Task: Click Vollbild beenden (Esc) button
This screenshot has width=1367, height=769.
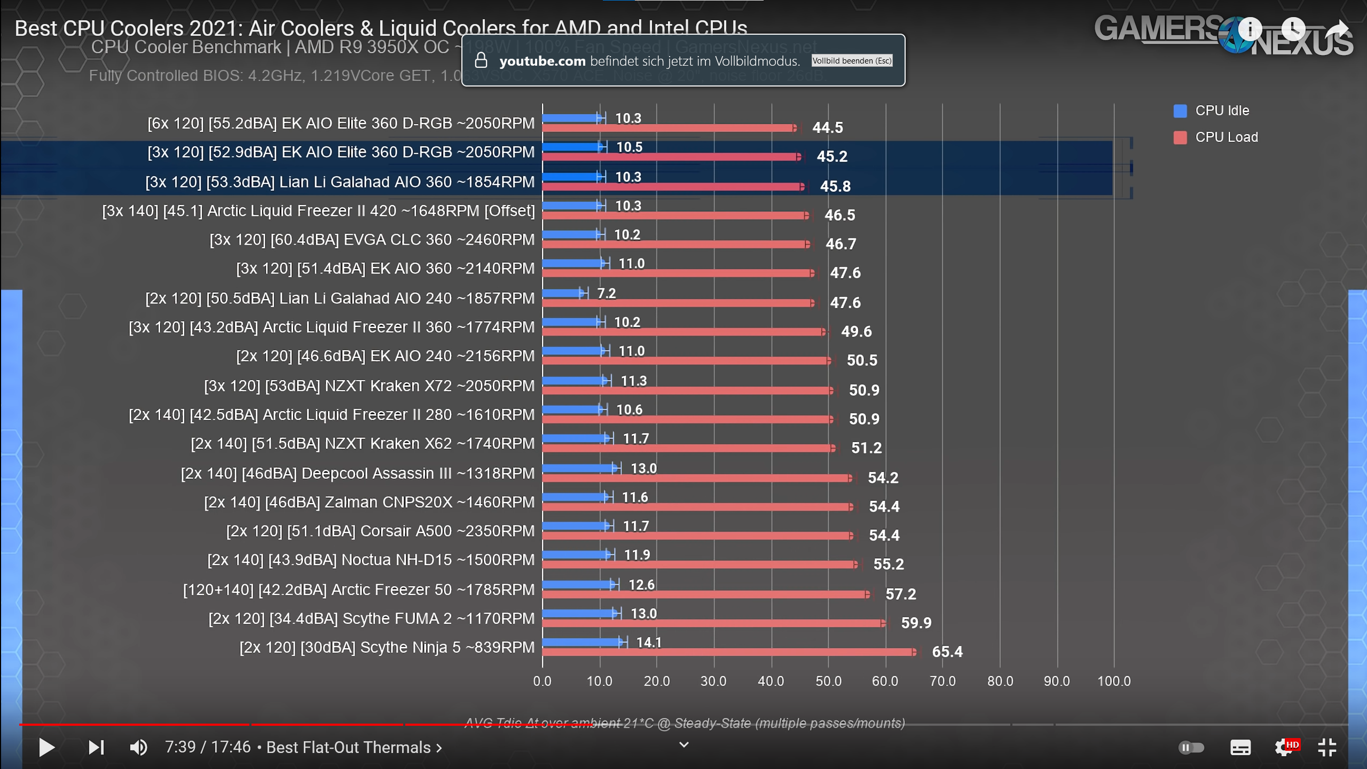Action: pyautogui.click(x=852, y=61)
